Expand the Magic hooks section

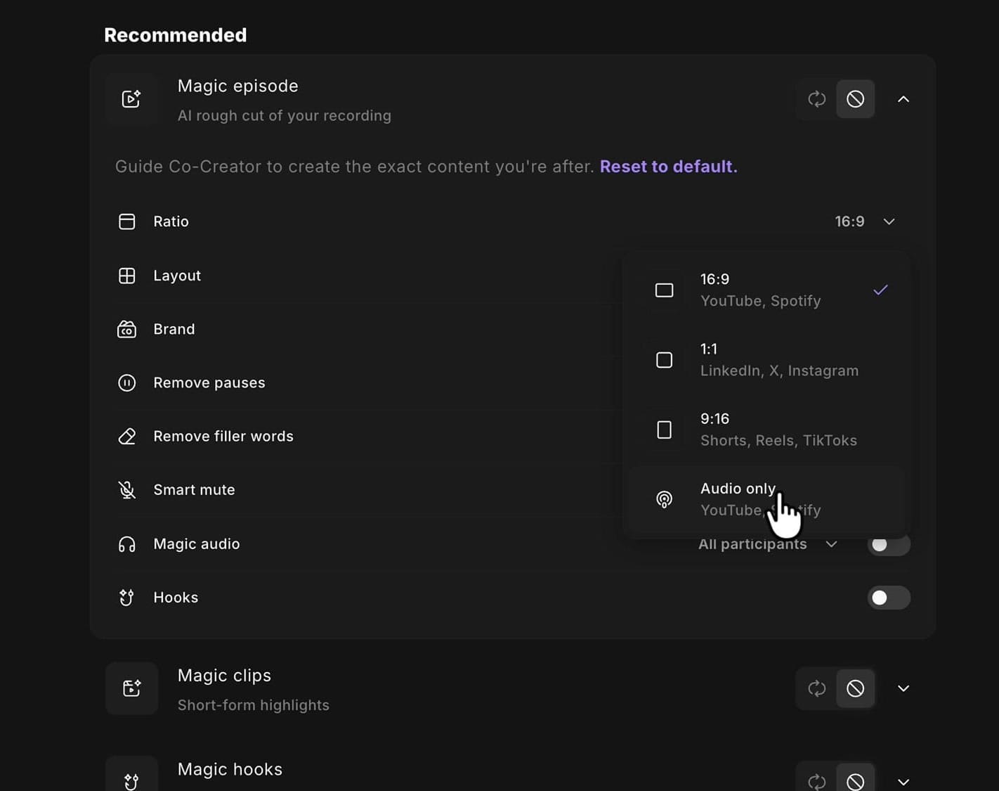click(903, 782)
